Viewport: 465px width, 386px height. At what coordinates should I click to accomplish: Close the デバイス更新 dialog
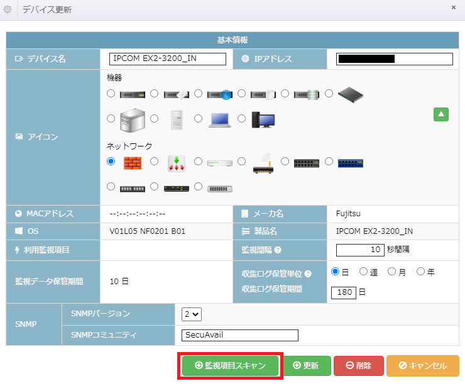[454, 8]
